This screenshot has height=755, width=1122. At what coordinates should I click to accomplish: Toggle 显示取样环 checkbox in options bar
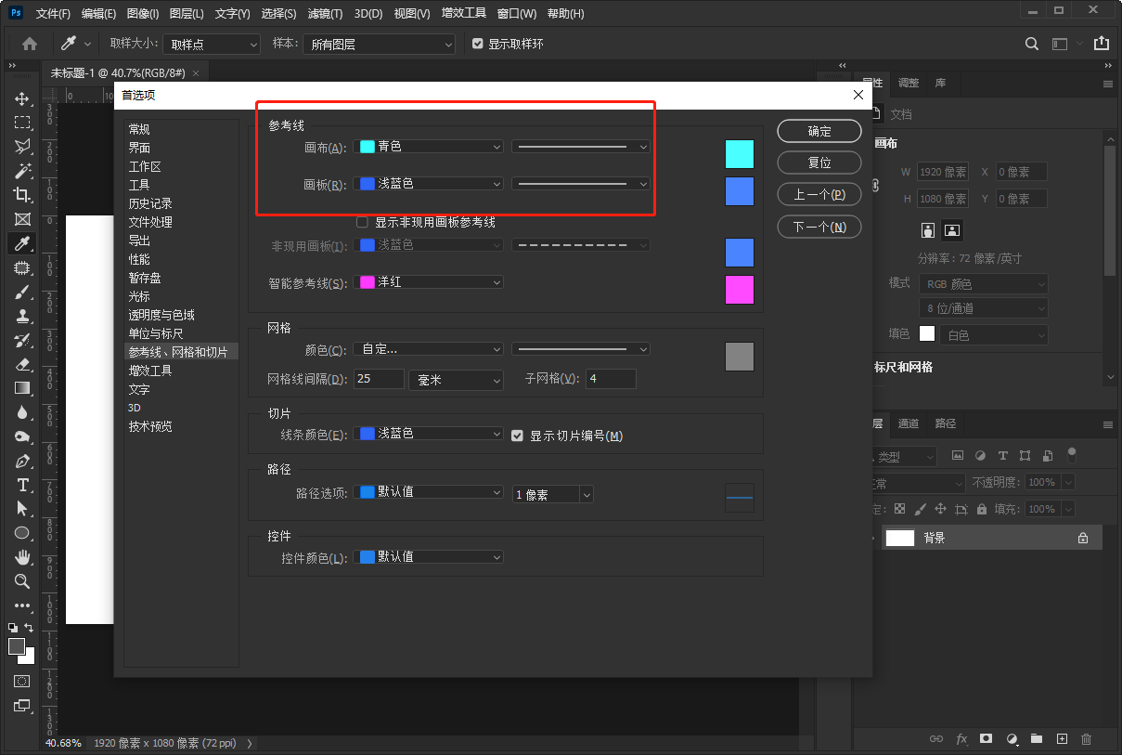[x=478, y=44]
